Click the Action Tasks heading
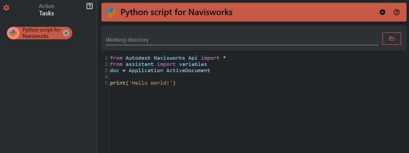The image size is (409, 153). [x=46, y=10]
